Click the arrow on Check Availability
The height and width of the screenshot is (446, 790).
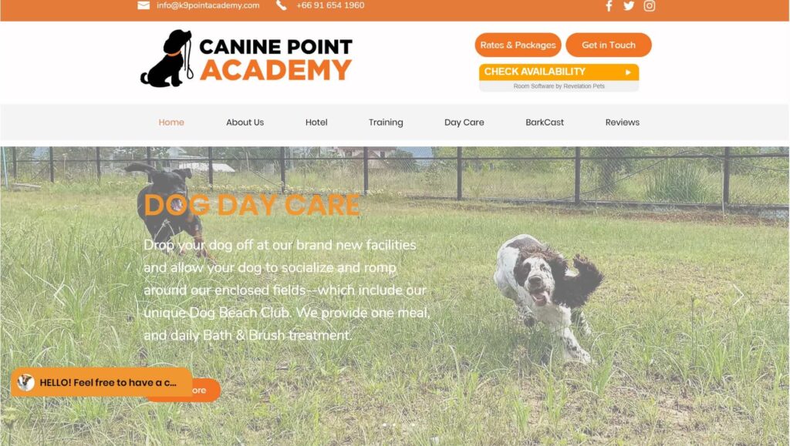(628, 72)
